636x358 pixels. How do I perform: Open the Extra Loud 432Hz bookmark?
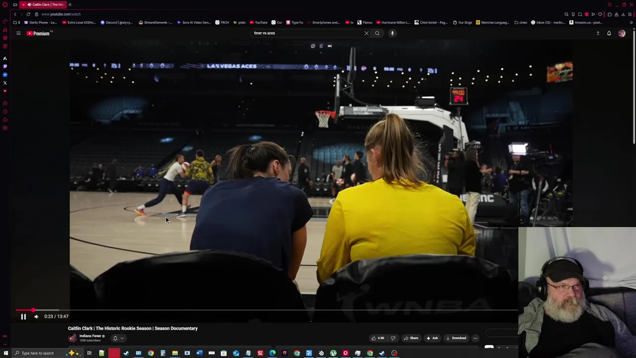click(79, 22)
